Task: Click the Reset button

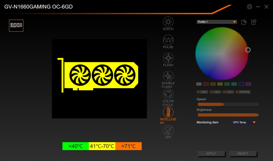Action: point(243,153)
